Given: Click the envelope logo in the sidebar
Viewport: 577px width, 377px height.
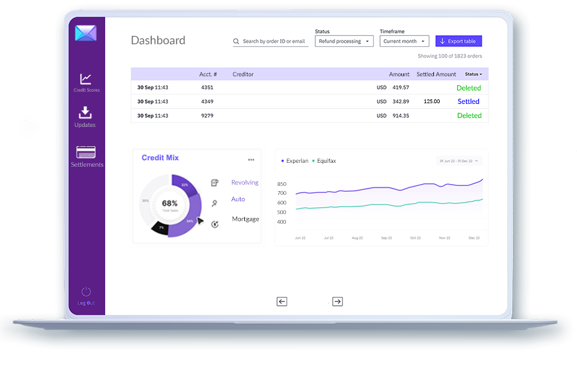Looking at the screenshot, I should (86, 33).
